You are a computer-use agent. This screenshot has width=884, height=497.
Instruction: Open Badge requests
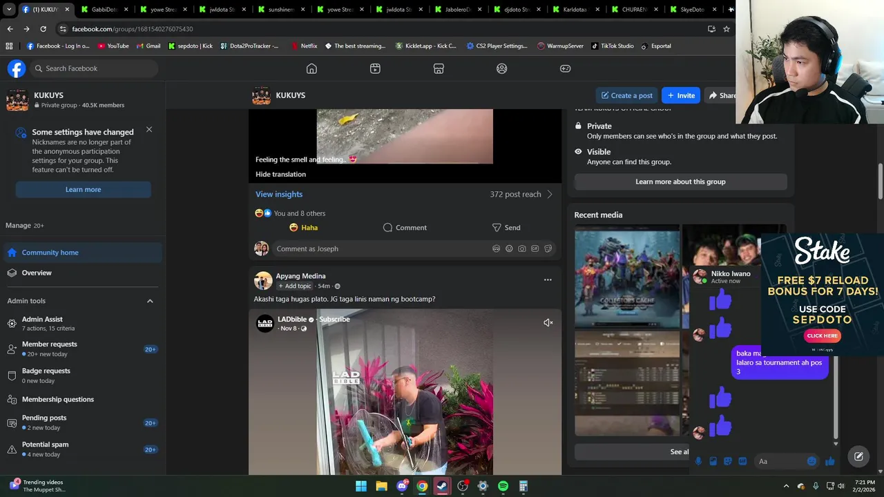click(83, 376)
